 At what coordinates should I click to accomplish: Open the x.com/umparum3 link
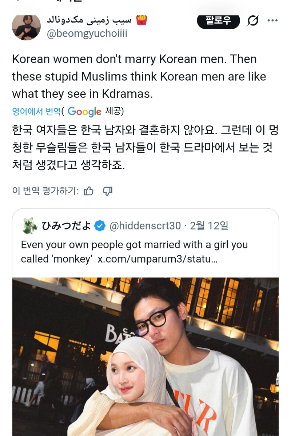158,259
